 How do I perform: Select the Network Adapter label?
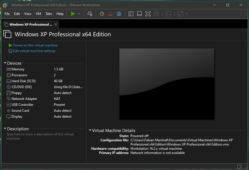coord(24,99)
